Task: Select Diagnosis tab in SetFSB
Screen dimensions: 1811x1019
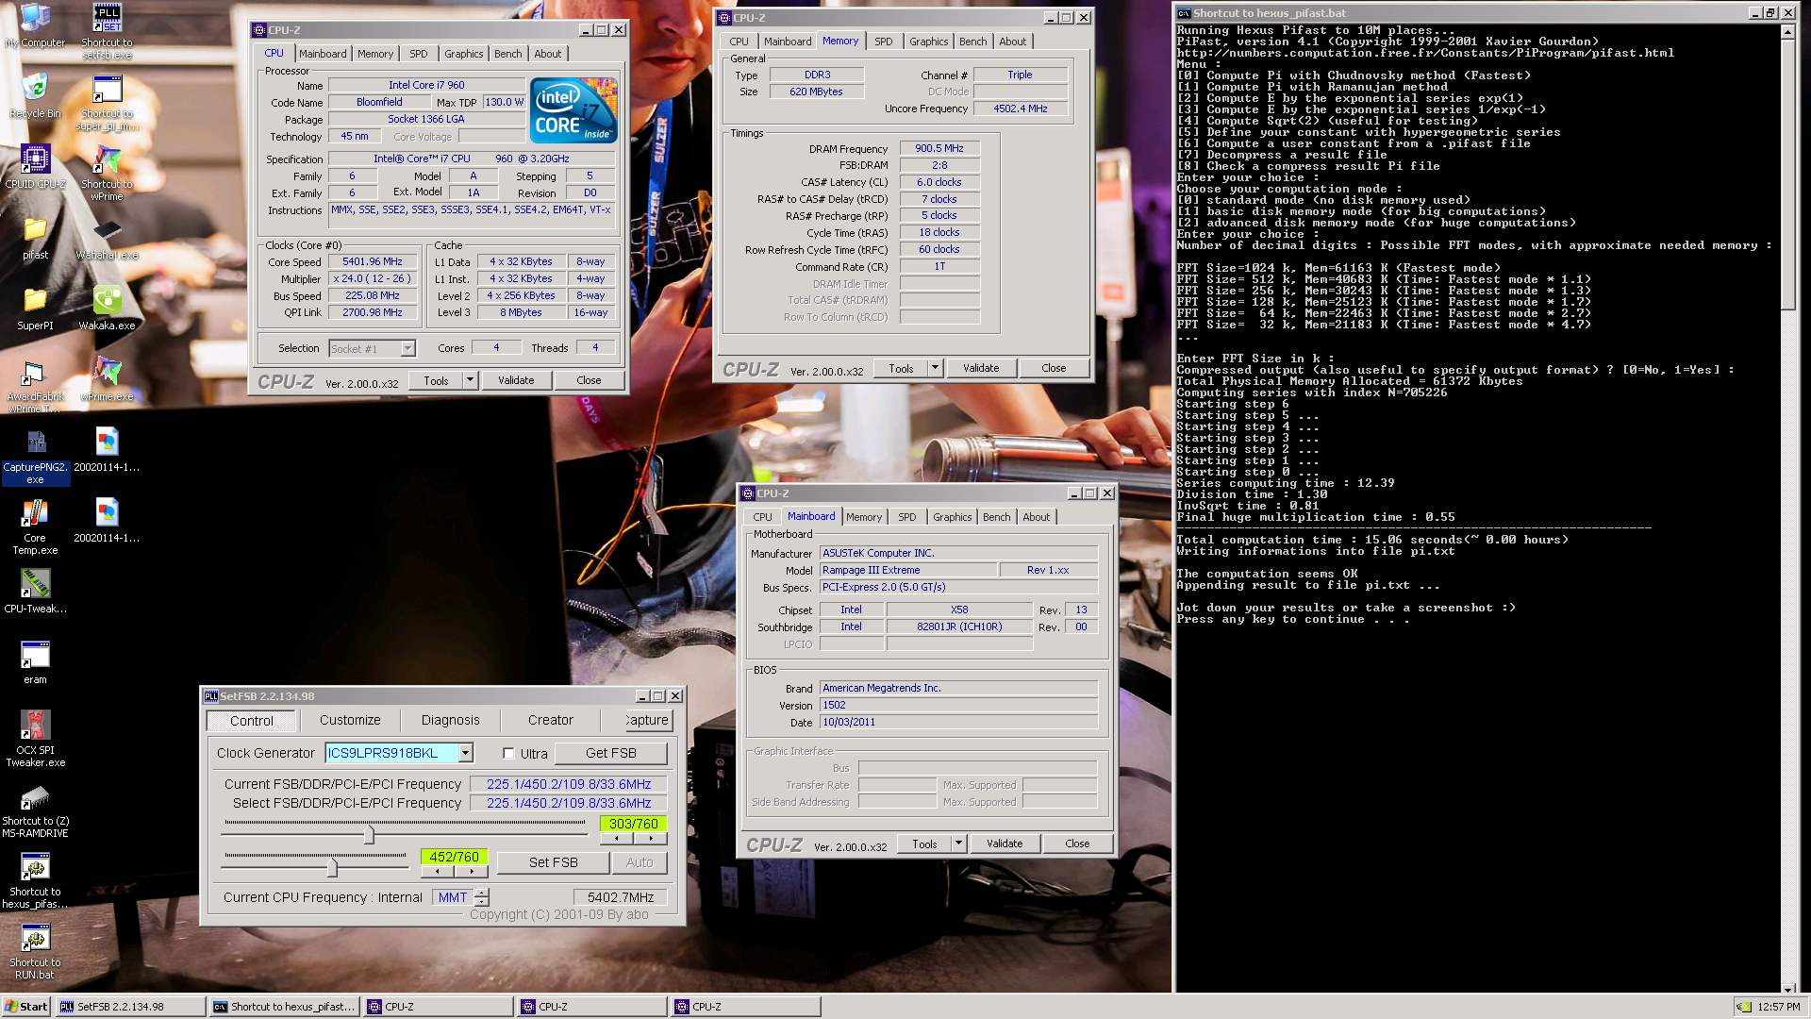Action: (450, 720)
